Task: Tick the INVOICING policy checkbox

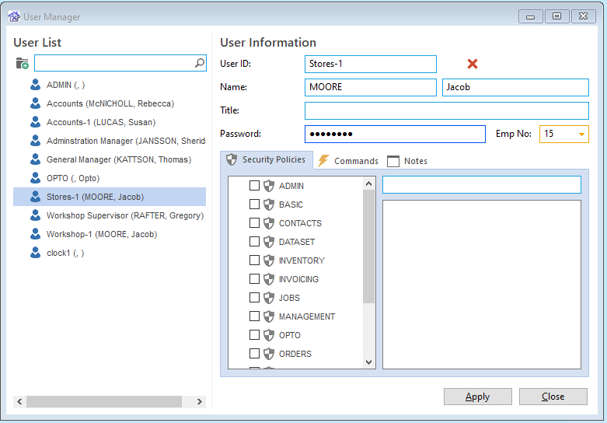Action: click(254, 278)
